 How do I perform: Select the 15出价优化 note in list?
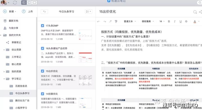point(66,78)
